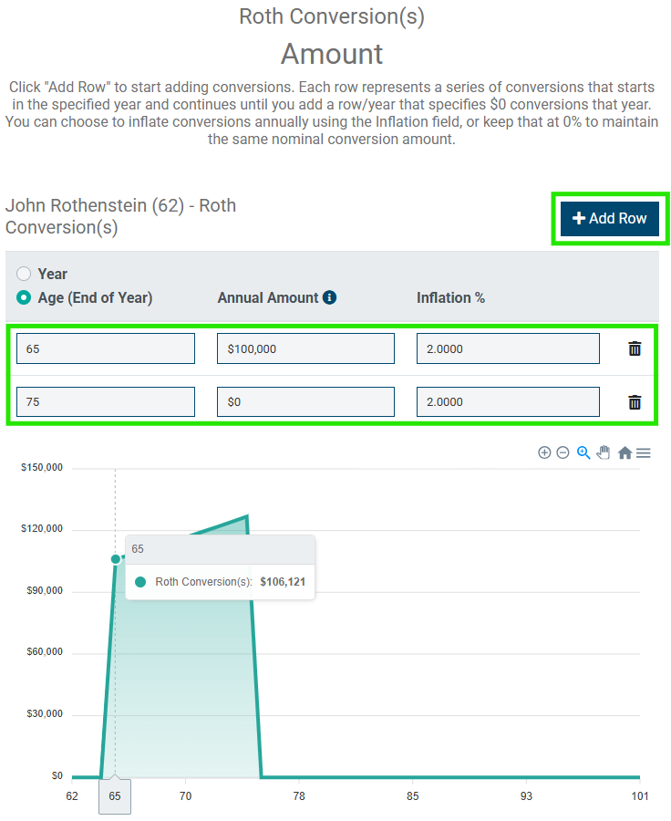Edit the $100,000 annual amount field

point(305,348)
